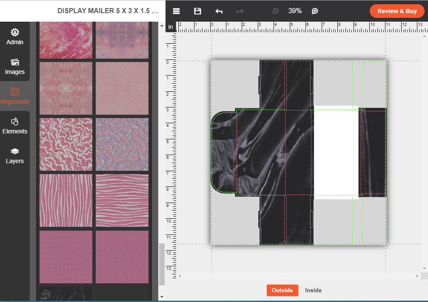Click the rounded left flap of the dieline
Screen dimensions: 428x302
[224, 152]
